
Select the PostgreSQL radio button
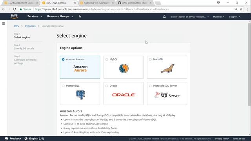[63, 86]
